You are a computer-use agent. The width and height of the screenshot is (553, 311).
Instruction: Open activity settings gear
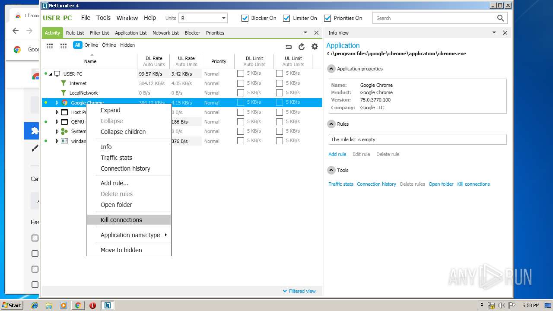point(315,47)
